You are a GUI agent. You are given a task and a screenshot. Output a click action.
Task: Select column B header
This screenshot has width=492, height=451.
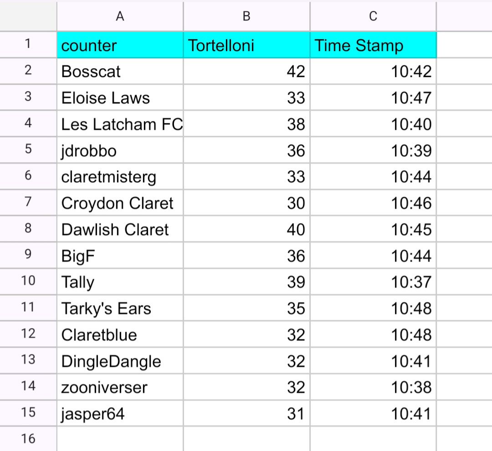pyautogui.click(x=246, y=16)
